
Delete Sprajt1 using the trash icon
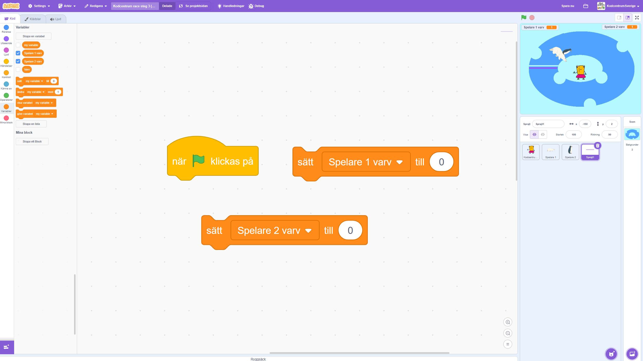(598, 146)
